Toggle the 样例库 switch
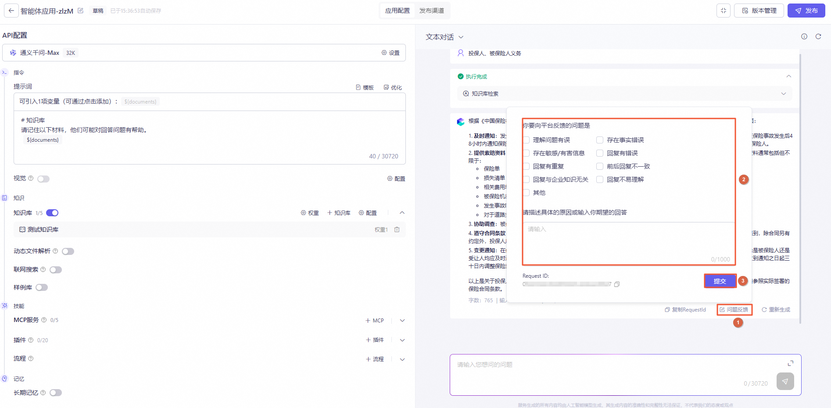 (42, 287)
